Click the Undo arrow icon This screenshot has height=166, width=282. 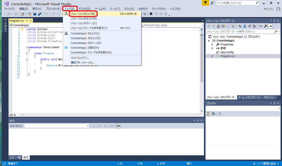point(46,14)
